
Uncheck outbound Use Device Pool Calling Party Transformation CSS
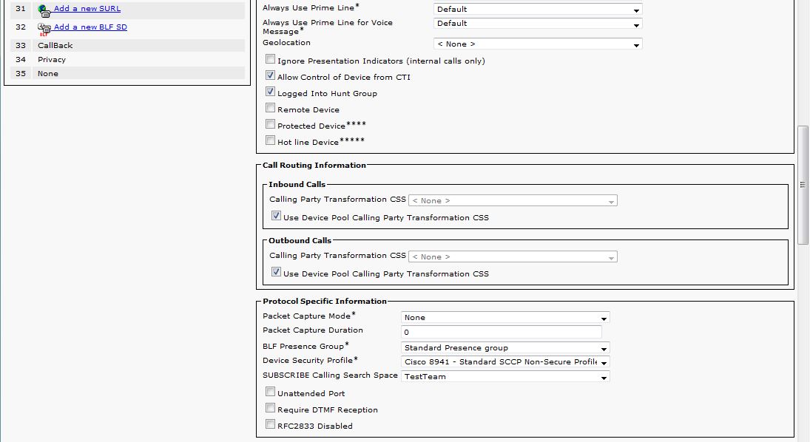[x=277, y=273]
